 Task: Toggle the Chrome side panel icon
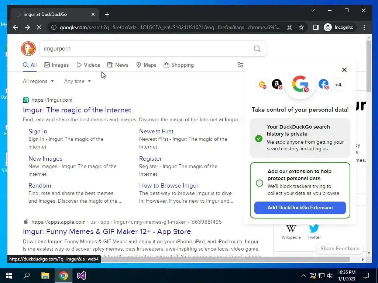pyautogui.click(x=316, y=27)
